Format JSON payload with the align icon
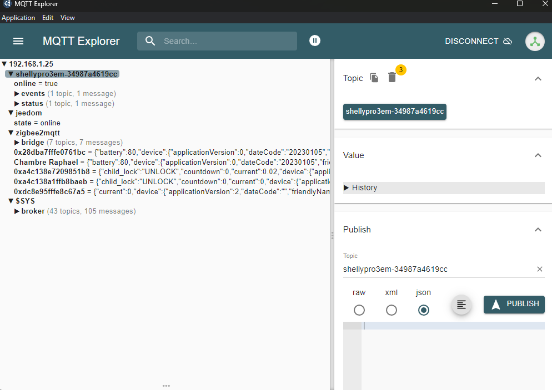 pyautogui.click(x=461, y=305)
